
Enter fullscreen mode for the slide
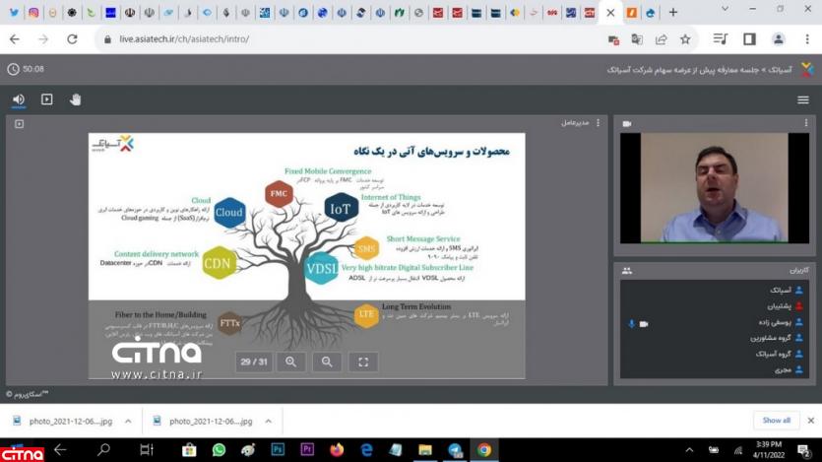coord(363,362)
